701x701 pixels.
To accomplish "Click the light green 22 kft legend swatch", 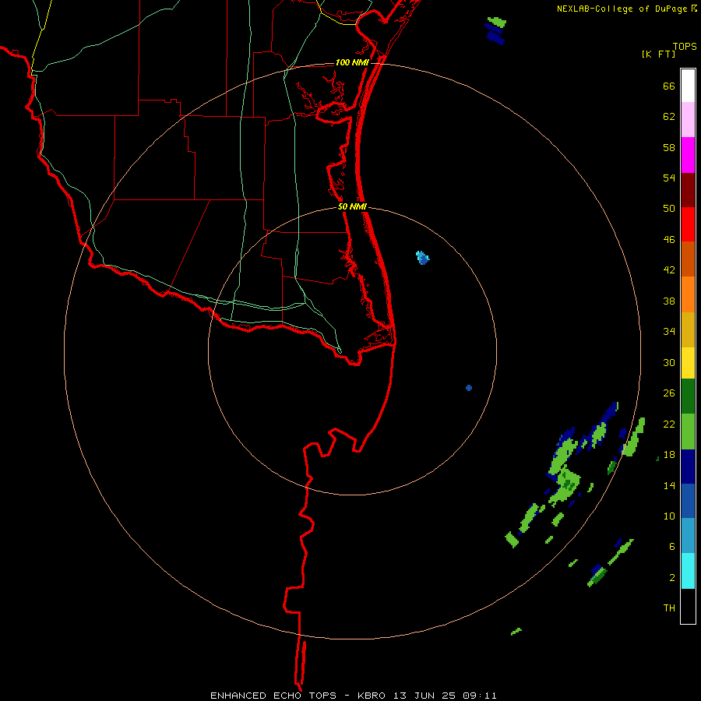I will [x=688, y=432].
